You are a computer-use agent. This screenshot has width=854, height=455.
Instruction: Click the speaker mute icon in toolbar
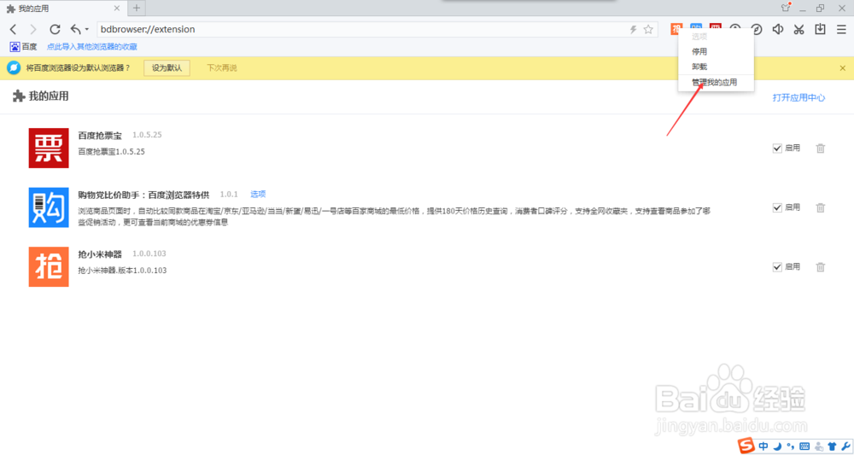tap(778, 29)
